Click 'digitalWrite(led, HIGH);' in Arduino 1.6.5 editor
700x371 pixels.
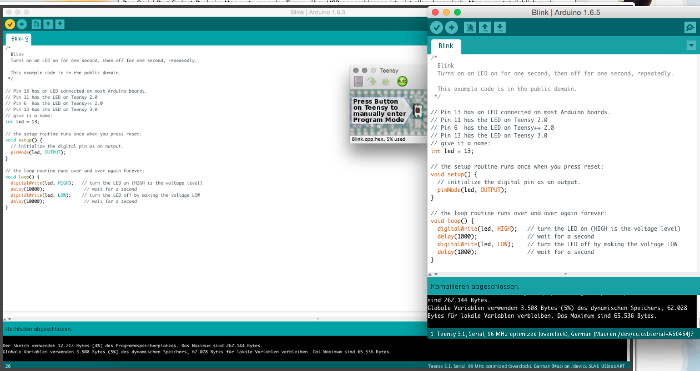(477, 228)
